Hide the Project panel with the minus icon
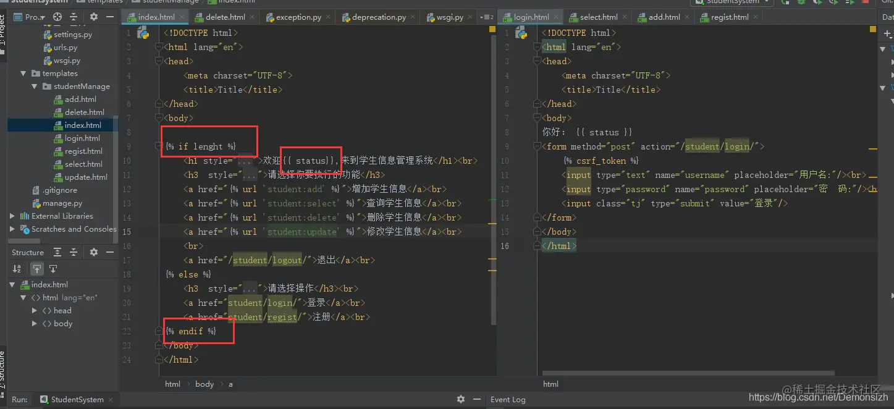This screenshot has height=409, width=894. (x=109, y=17)
